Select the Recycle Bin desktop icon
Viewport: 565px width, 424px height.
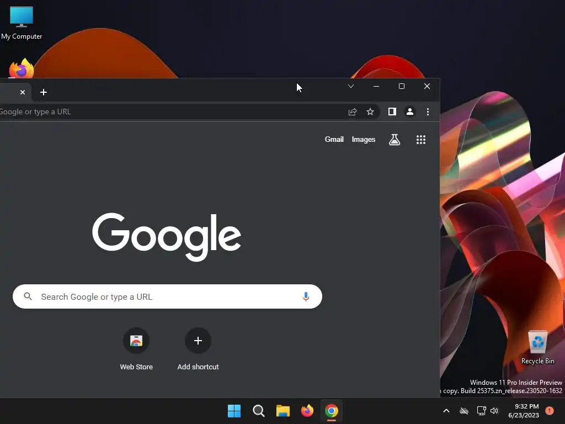click(537, 347)
